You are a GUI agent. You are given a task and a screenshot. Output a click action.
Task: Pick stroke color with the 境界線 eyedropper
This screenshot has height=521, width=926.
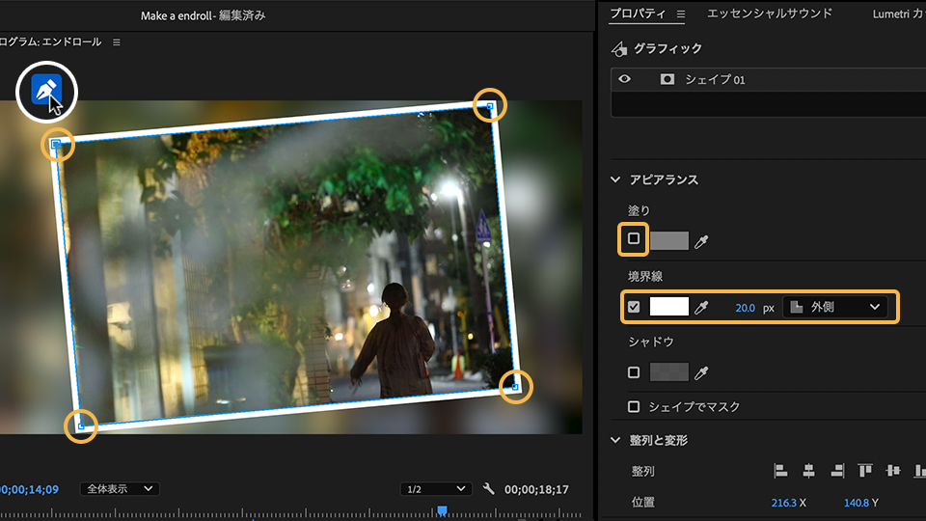tap(701, 307)
